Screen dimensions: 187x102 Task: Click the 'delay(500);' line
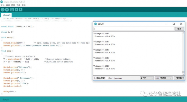9,92
